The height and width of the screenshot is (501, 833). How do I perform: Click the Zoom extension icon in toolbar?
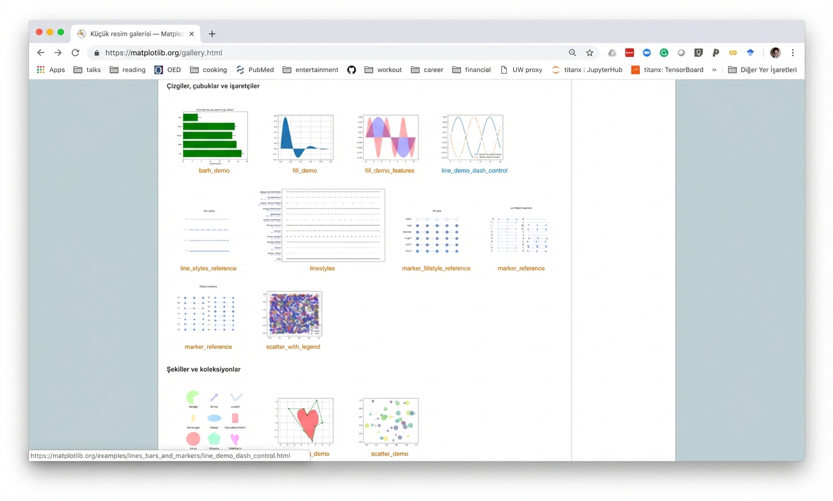point(647,53)
